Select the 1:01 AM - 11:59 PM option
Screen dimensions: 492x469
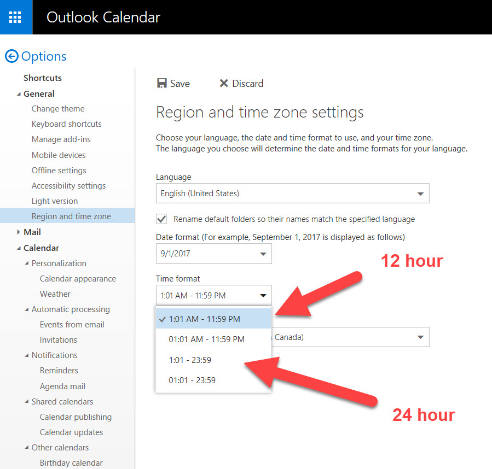[213, 319]
